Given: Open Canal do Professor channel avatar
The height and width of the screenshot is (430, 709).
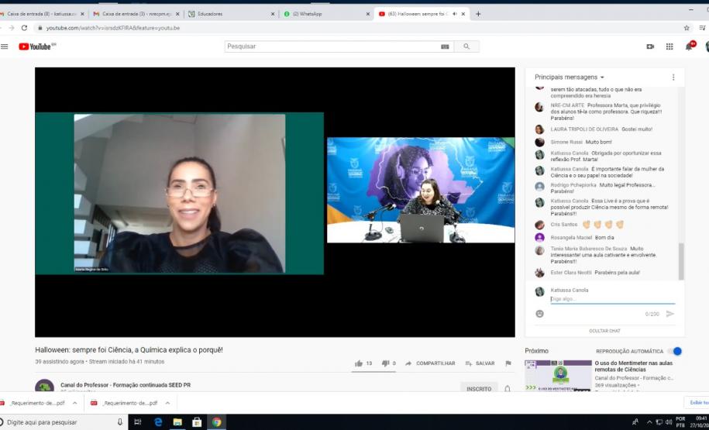Looking at the screenshot, I should pyautogui.click(x=44, y=386).
